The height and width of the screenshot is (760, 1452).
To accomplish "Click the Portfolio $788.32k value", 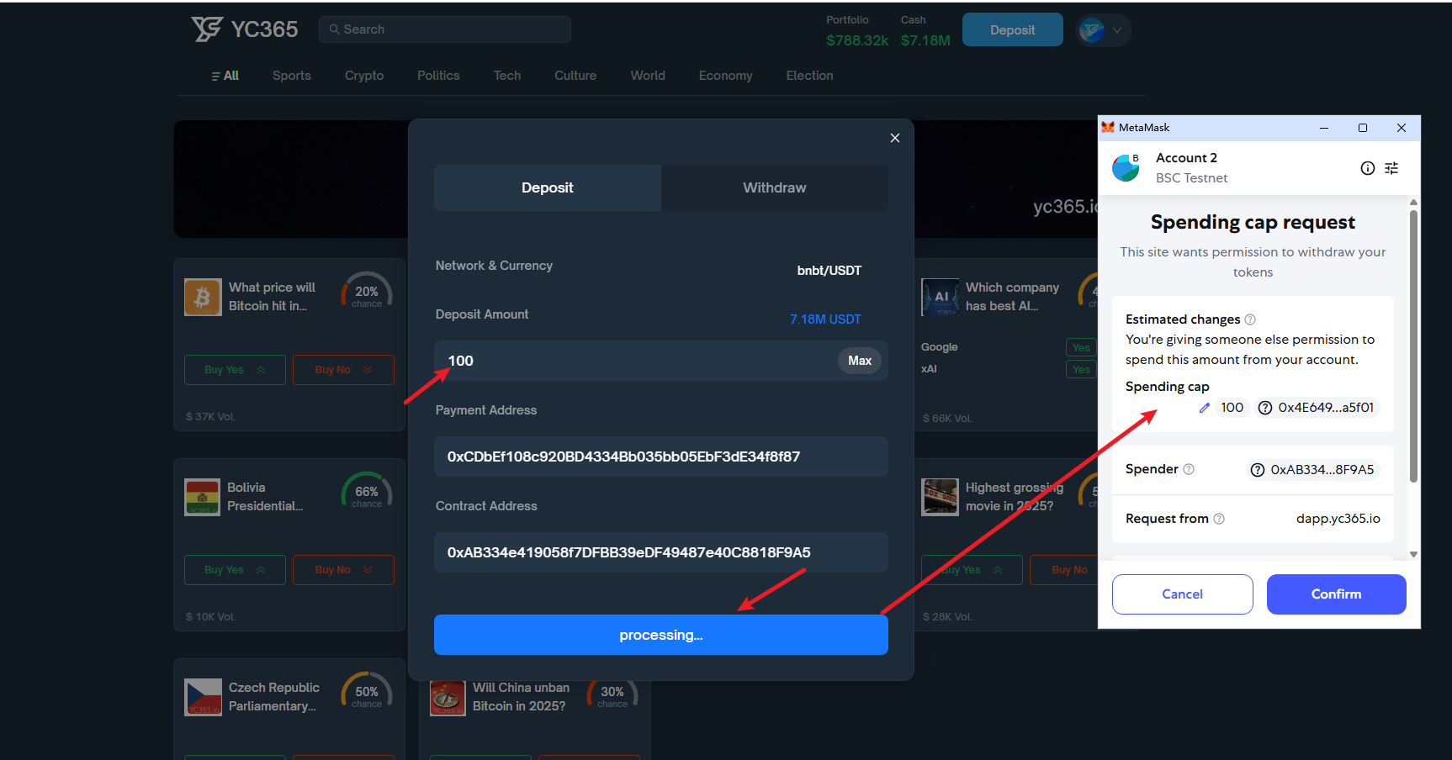I will click(857, 40).
